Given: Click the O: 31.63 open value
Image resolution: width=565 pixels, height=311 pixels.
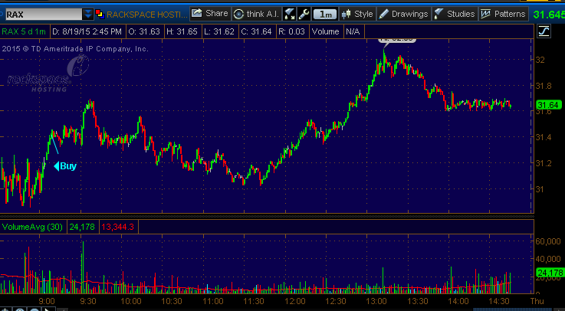Looking at the screenshot, I should 144,31.
